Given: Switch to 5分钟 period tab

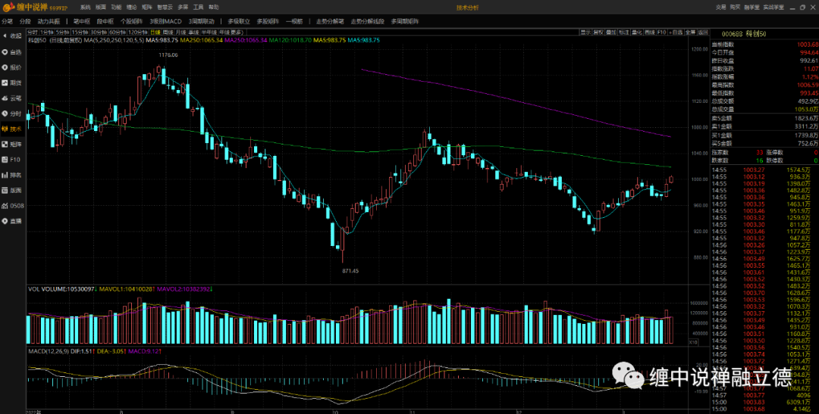Looking at the screenshot, I should click(63, 33).
